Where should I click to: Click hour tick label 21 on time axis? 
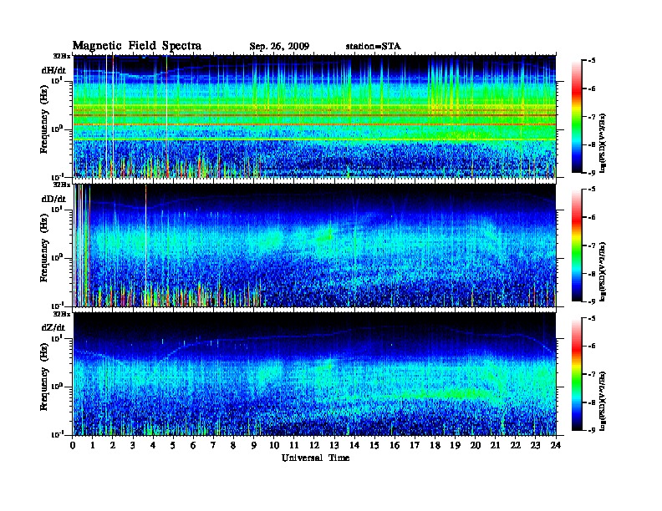click(496, 446)
